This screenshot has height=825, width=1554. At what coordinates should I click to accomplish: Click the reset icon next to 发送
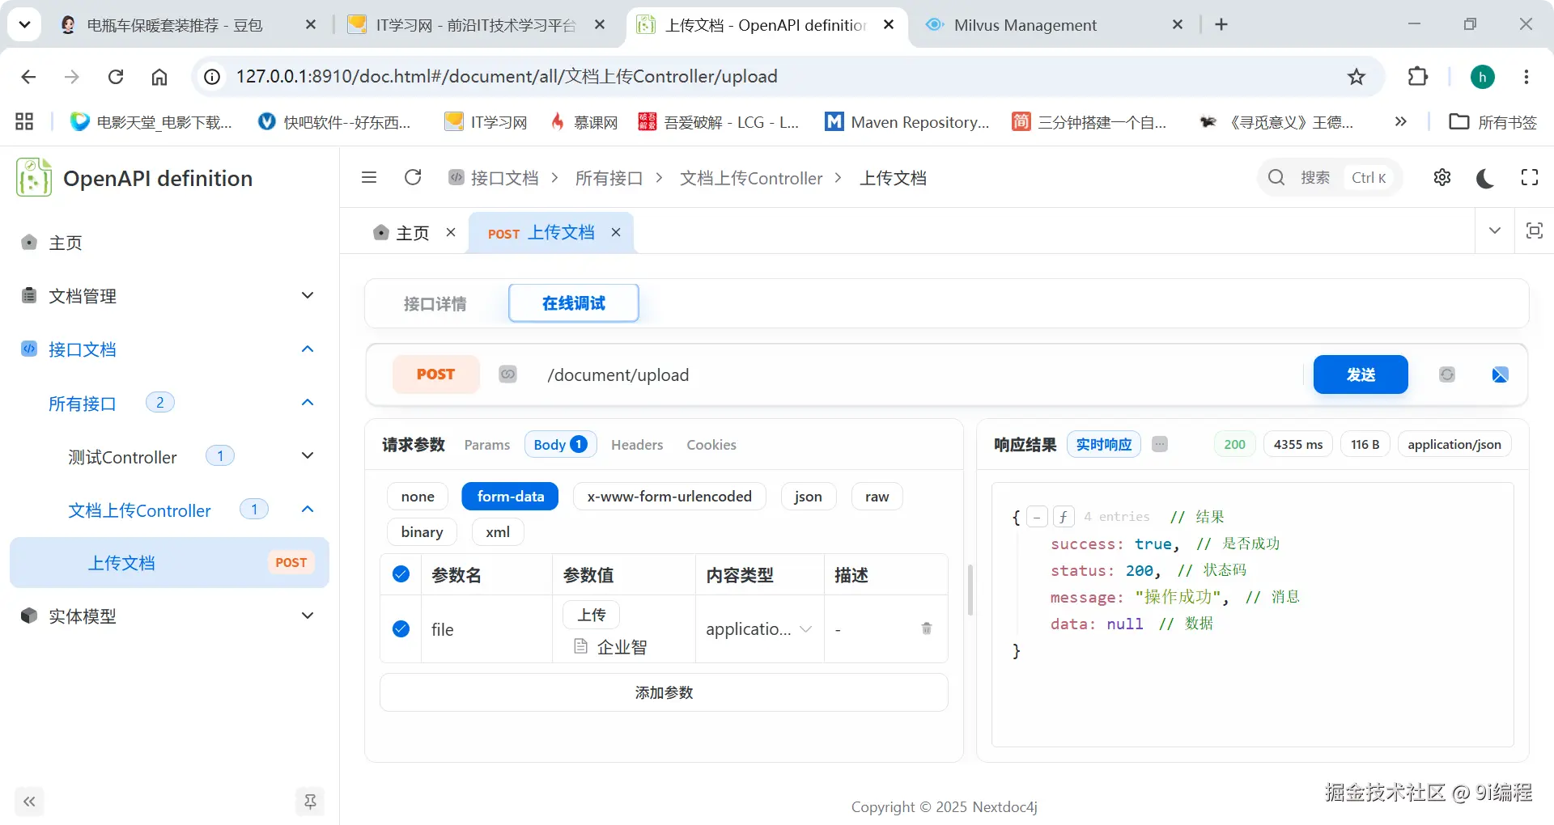1447,374
